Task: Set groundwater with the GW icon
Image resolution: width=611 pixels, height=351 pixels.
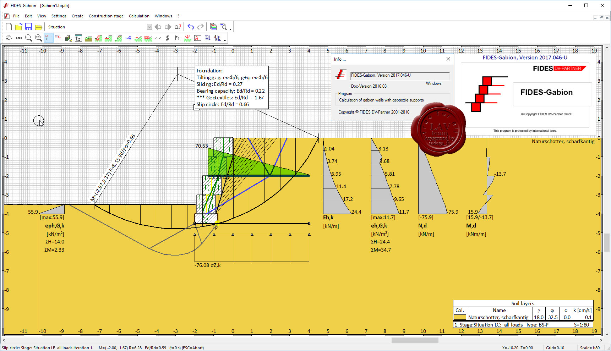Action: click(128, 38)
